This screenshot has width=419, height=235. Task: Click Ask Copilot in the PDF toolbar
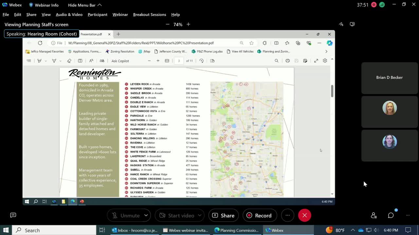point(120,61)
